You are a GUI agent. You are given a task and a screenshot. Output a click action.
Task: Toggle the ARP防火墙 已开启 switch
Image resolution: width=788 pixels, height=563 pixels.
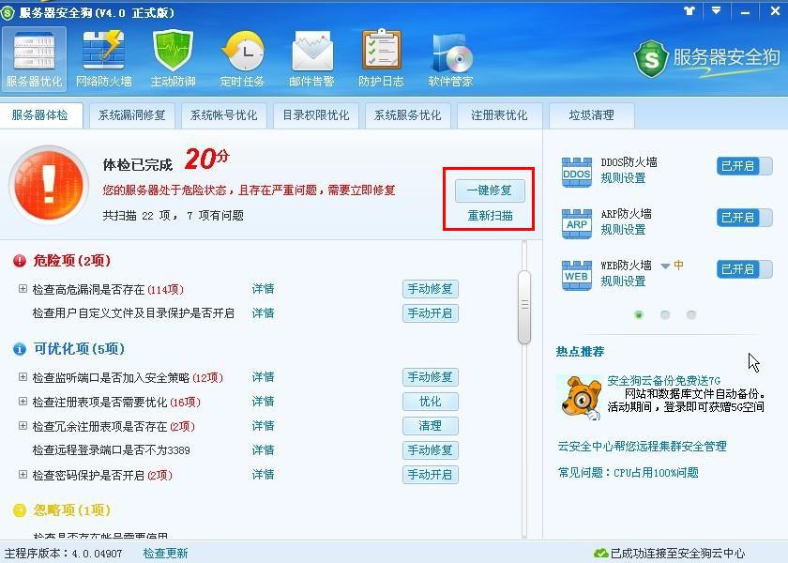744,218
